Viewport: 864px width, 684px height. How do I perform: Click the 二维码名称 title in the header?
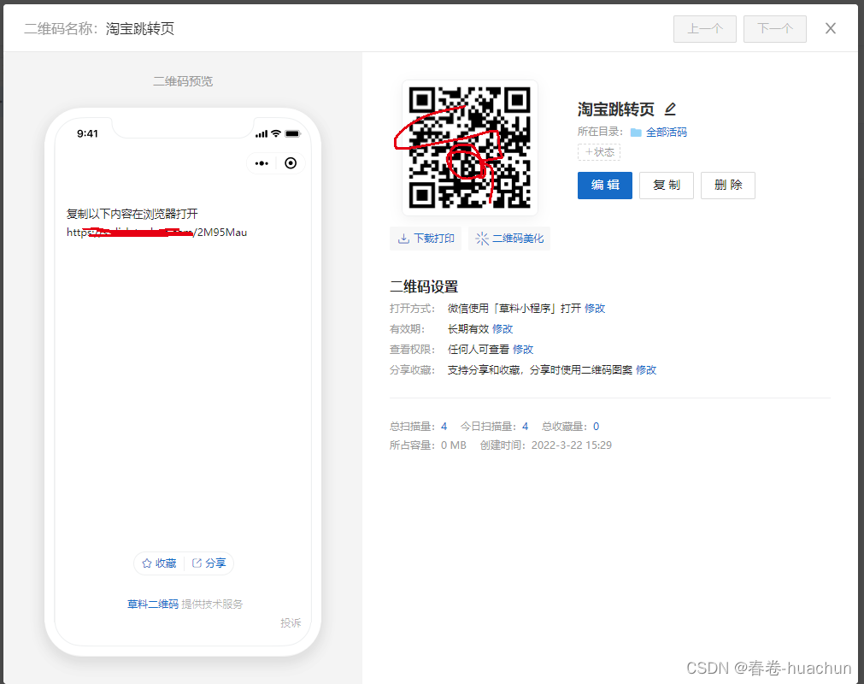coord(99,29)
